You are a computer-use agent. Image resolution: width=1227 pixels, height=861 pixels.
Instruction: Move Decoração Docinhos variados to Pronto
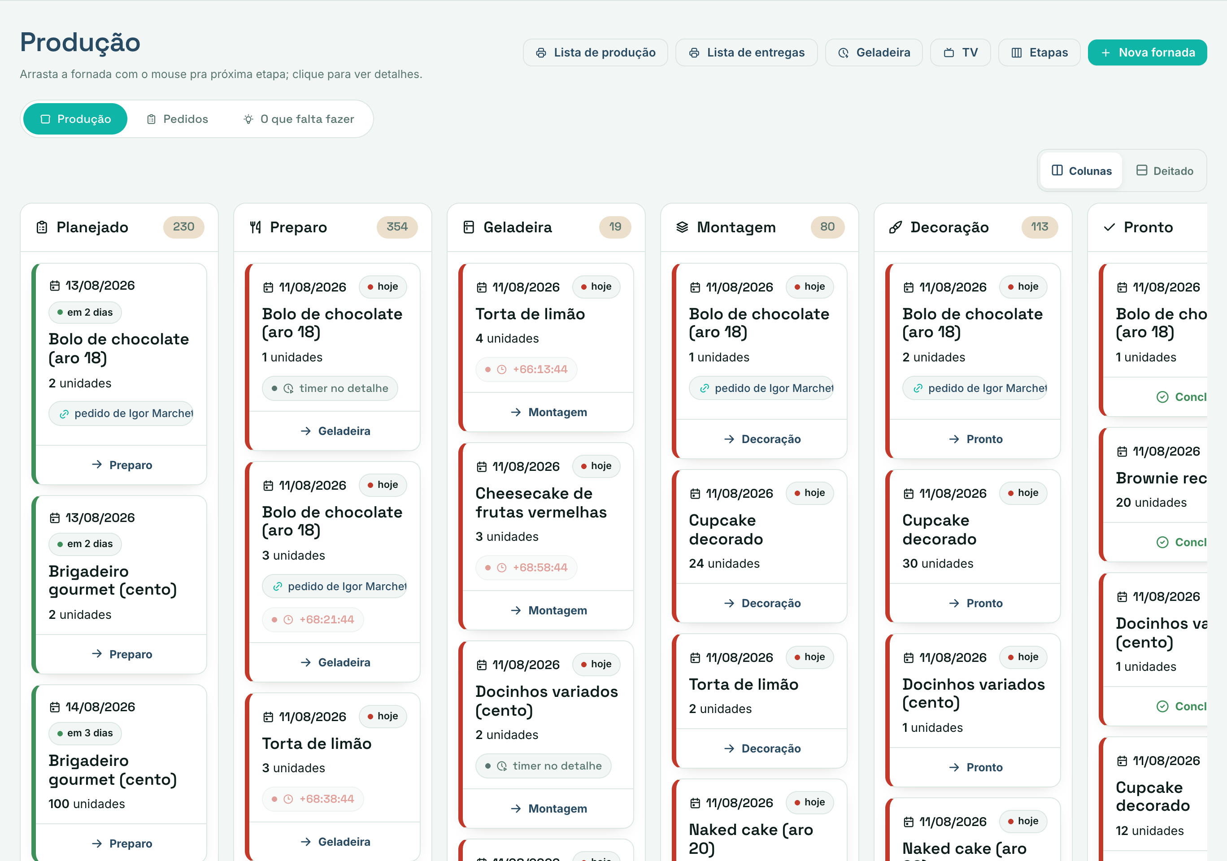coord(975,767)
